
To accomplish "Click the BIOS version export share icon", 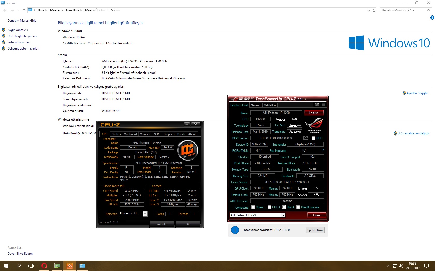I will 306,138.
